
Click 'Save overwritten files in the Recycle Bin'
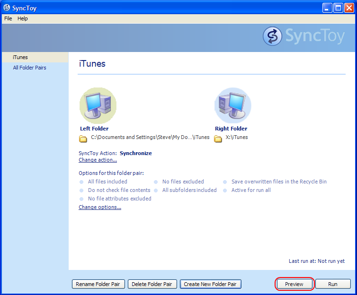[x=279, y=182]
